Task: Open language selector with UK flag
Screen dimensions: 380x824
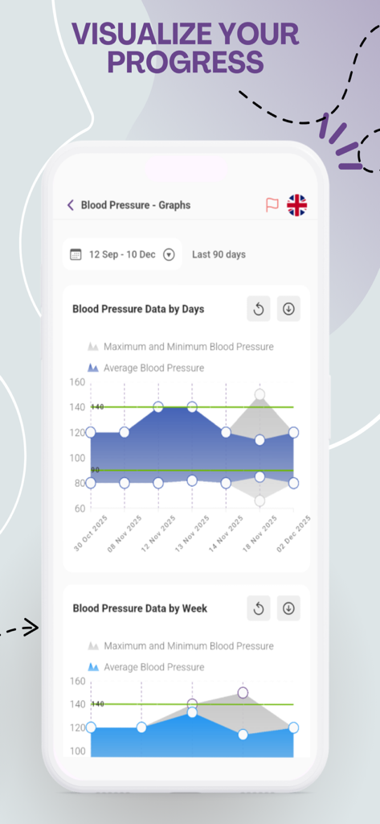Action: (297, 205)
